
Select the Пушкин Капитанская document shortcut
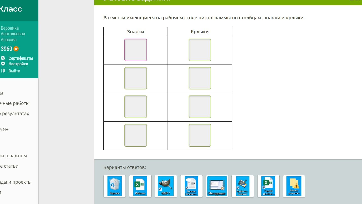point(191,186)
